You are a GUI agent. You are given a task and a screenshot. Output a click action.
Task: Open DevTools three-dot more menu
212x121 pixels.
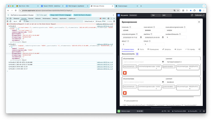[111, 18]
